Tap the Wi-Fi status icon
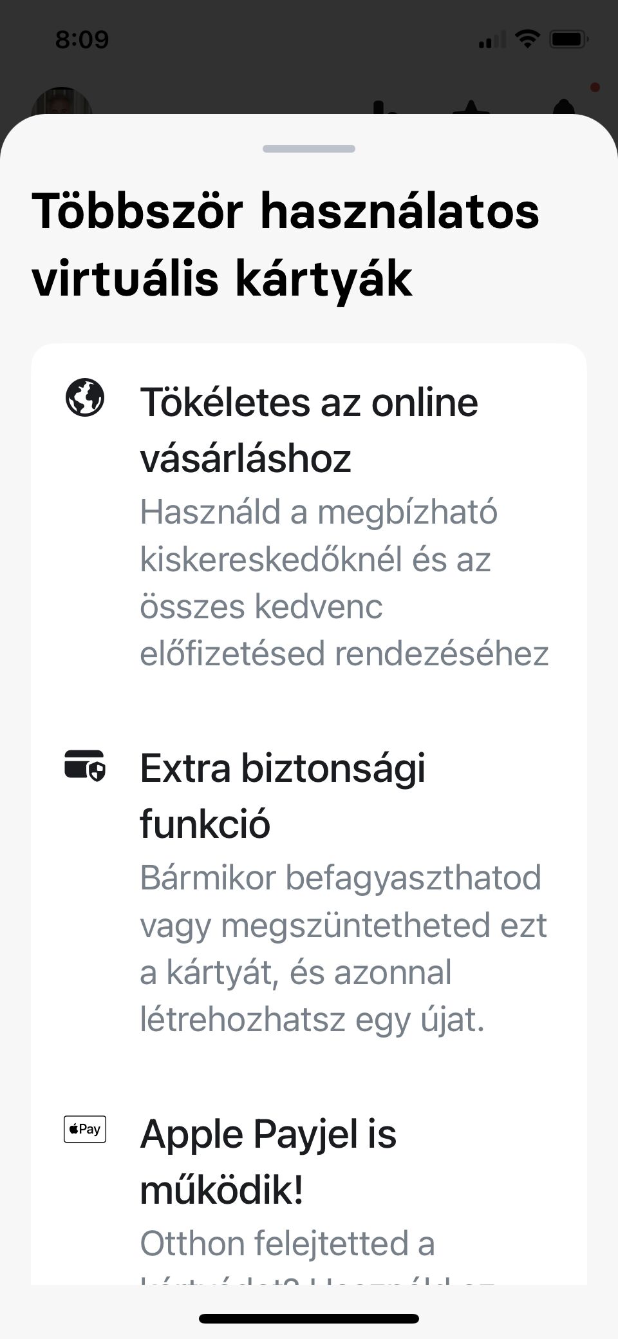 [527, 39]
